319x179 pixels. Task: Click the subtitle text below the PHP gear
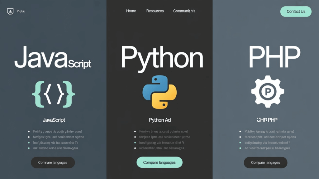click(x=267, y=120)
